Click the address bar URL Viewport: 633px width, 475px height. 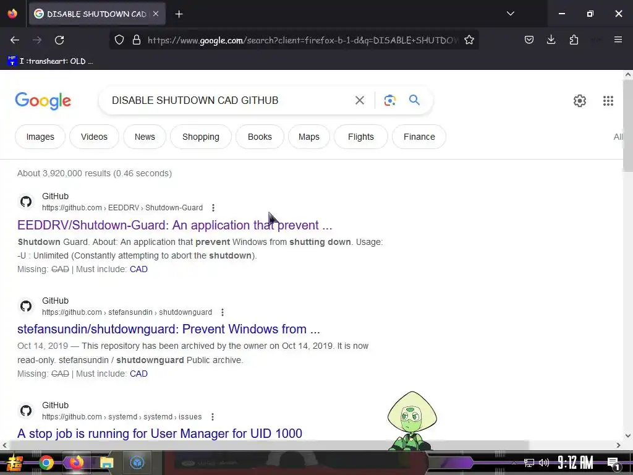click(303, 40)
